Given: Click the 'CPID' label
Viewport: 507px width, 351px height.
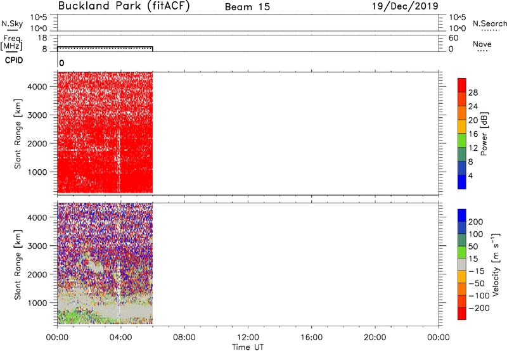Looking at the screenshot, I should coord(14,60).
